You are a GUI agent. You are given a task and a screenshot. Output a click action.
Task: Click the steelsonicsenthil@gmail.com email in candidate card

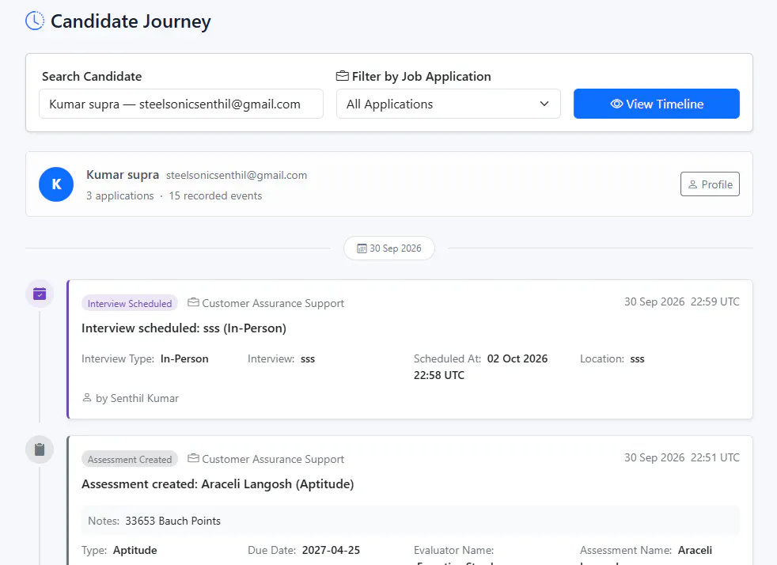(237, 176)
